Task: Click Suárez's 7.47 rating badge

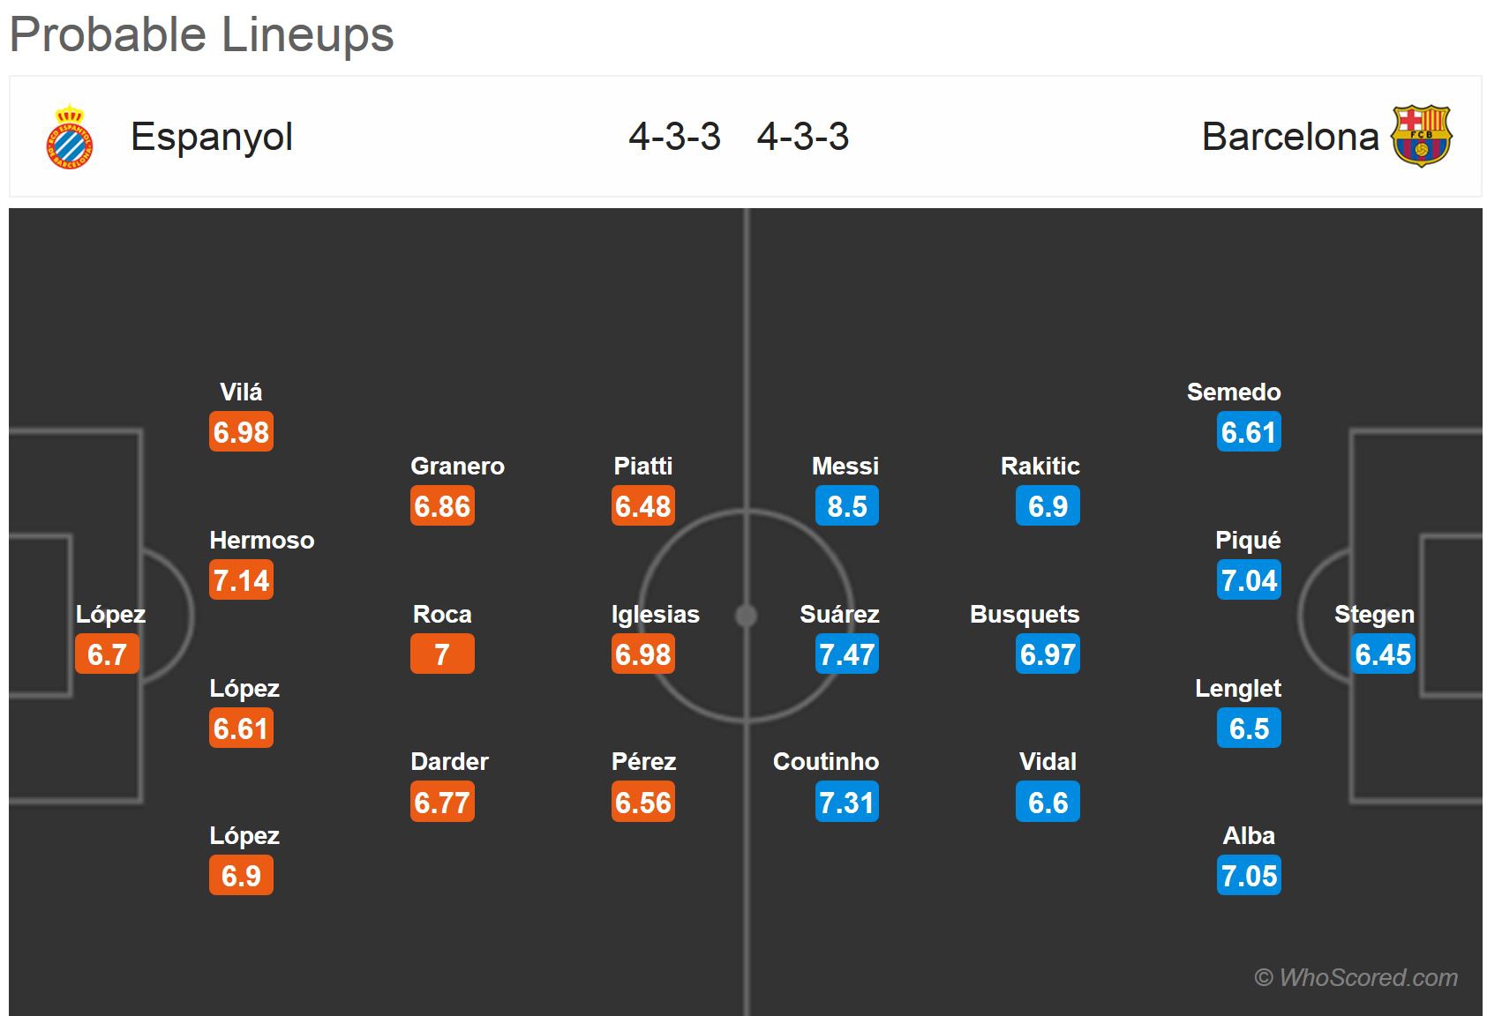Action: click(846, 654)
